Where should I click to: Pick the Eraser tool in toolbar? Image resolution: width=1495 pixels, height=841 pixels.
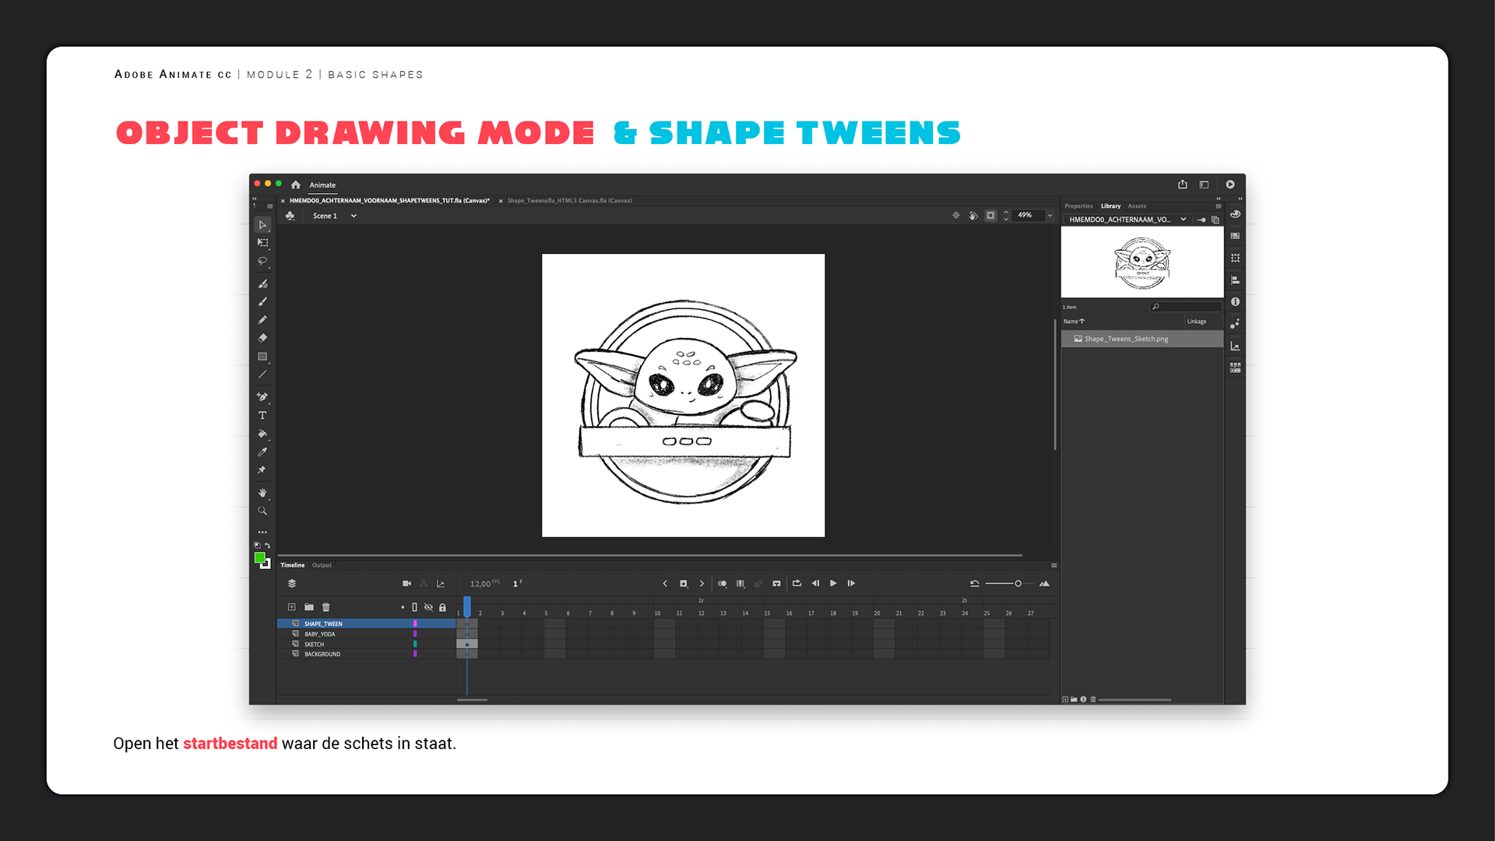[262, 338]
